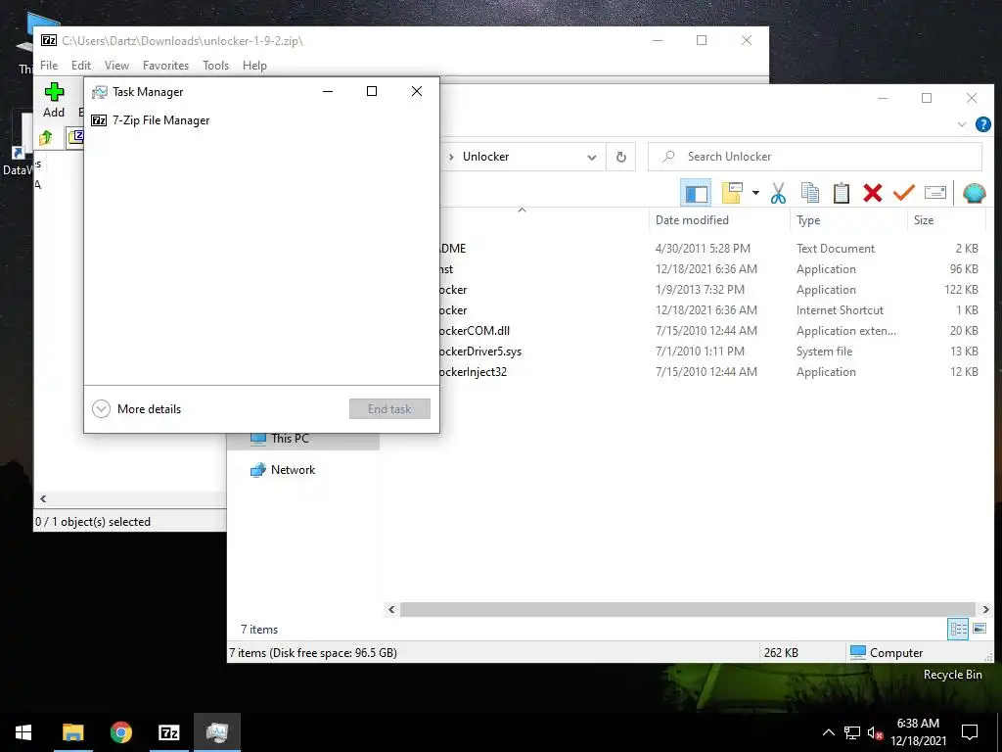Toggle the navigation pane icon in Explorer toolbar

pyautogui.click(x=696, y=193)
